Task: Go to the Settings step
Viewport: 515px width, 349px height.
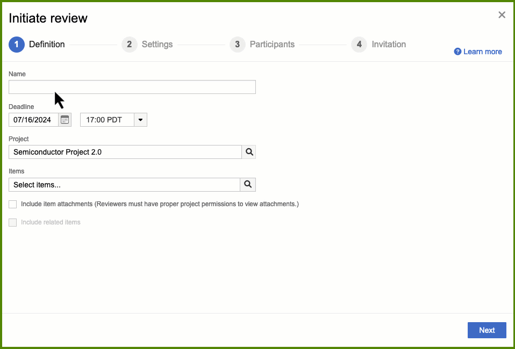Action: tap(157, 45)
